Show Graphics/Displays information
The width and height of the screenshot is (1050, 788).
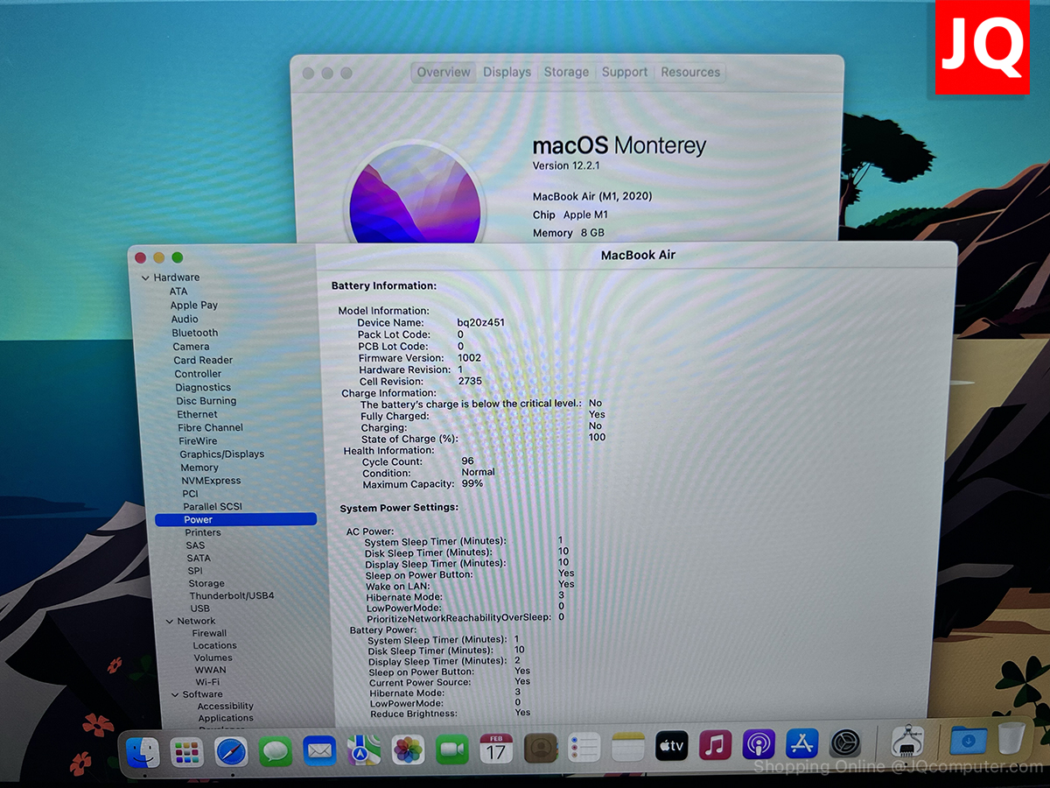pyautogui.click(x=222, y=454)
